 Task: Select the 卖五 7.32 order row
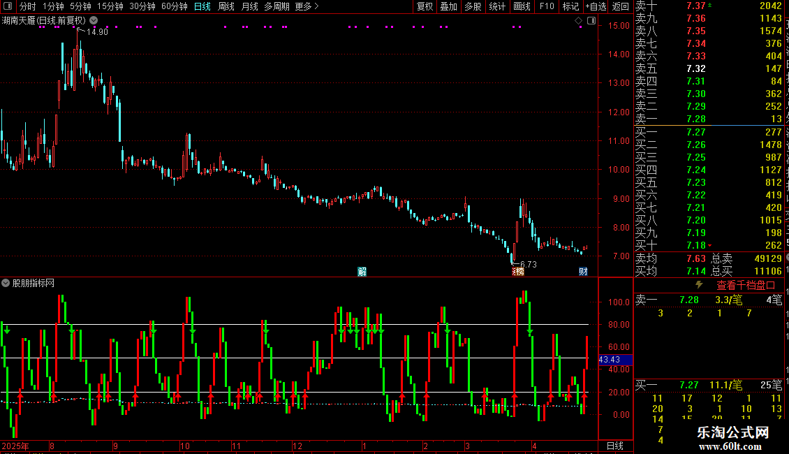point(709,68)
